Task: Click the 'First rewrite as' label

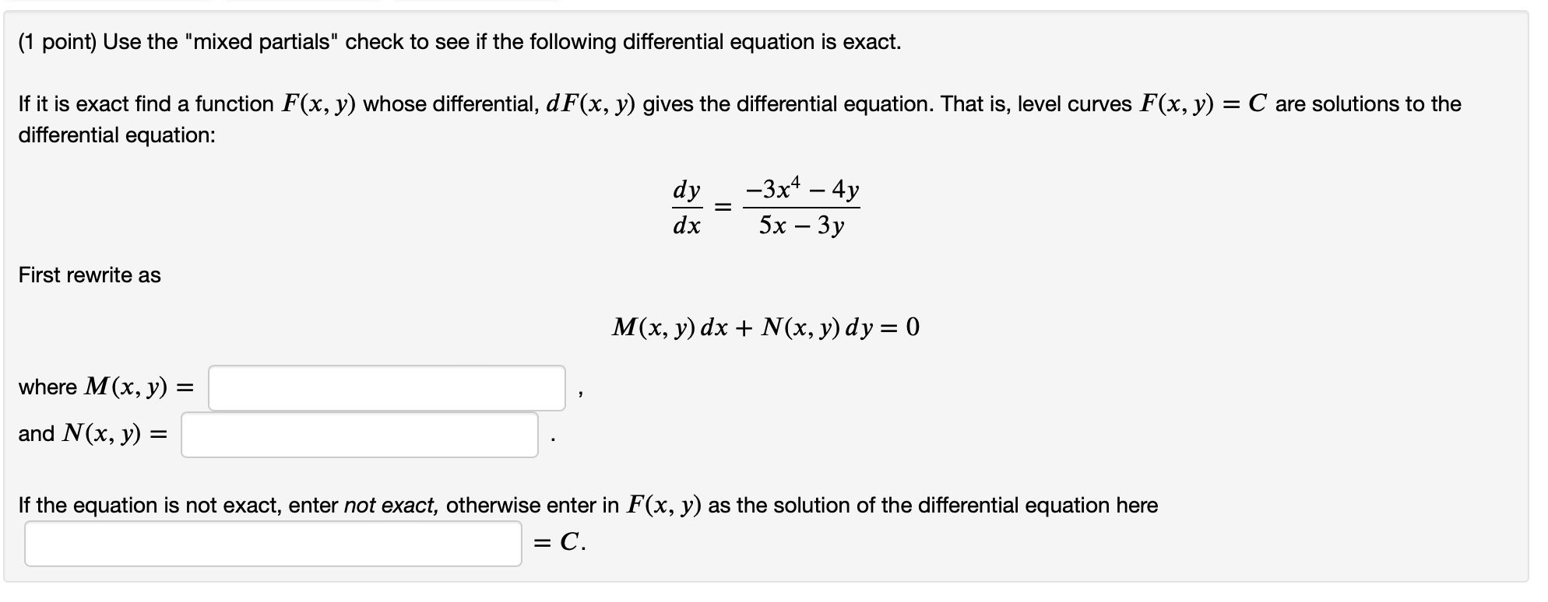Action: (89, 275)
